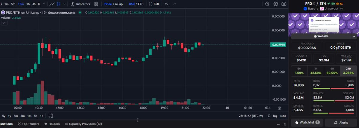Expand the links dropdown next to Website
359x128 pixels.
[x=354, y=36]
